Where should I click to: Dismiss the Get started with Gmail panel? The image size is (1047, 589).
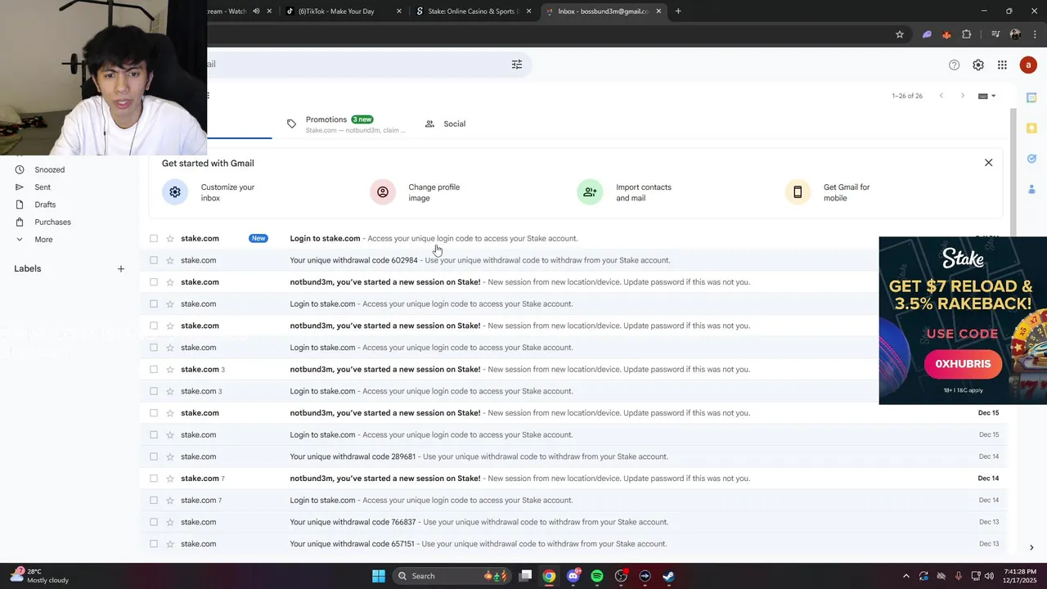click(x=988, y=163)
